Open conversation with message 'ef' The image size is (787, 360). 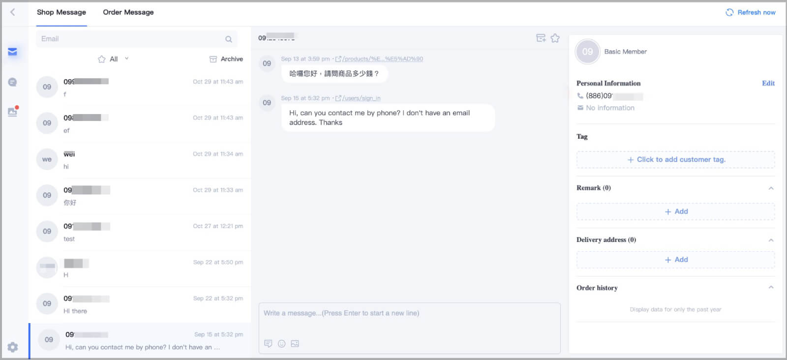click(x=140, y=124)
